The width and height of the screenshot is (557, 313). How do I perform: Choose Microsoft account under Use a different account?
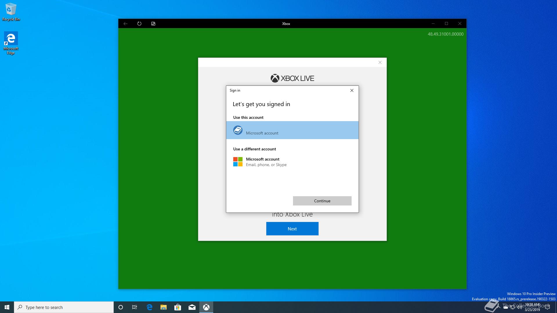(x=292, y=162)
